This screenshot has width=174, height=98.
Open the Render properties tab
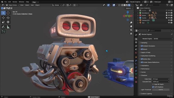click(x=136, y=39)
